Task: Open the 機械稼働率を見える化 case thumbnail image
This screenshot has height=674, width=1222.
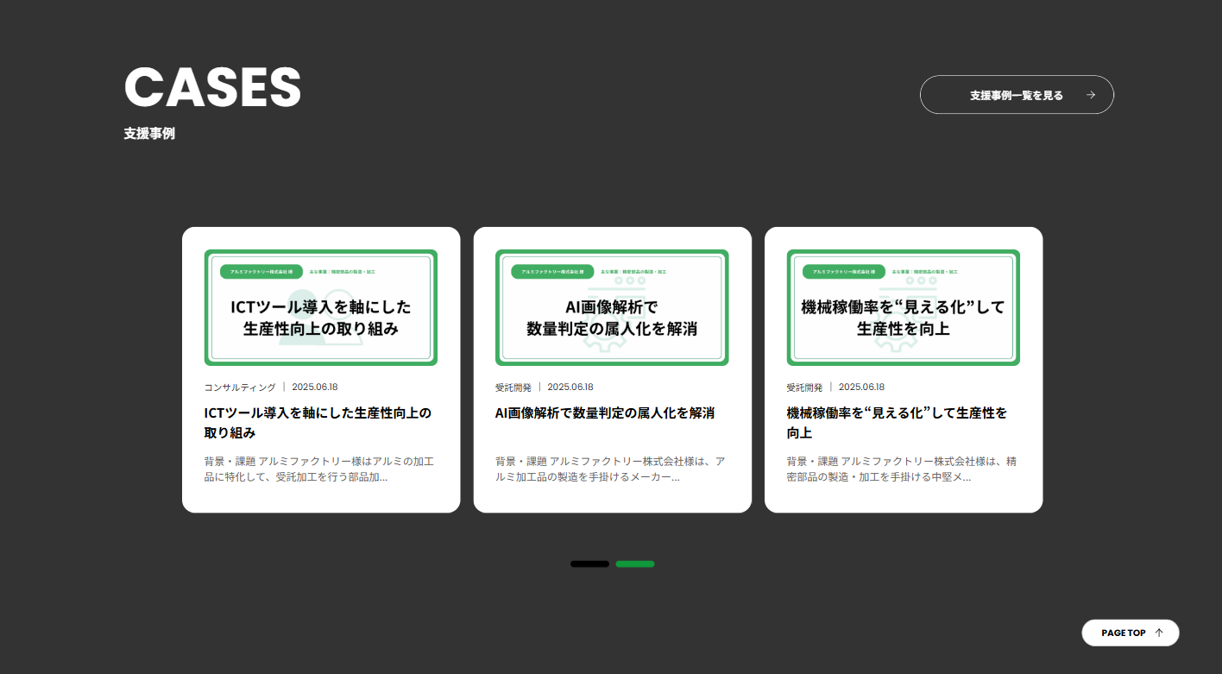Action: point(903,307)
